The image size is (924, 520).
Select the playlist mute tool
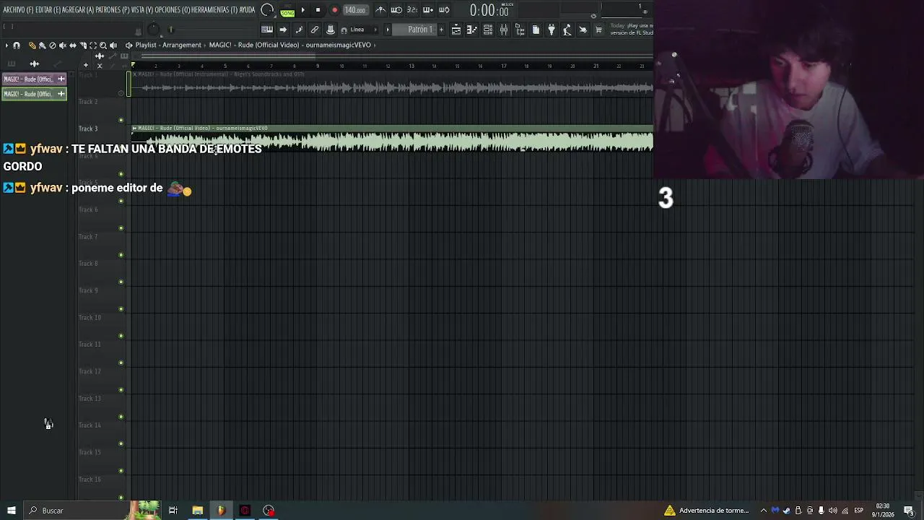[62, 45]
